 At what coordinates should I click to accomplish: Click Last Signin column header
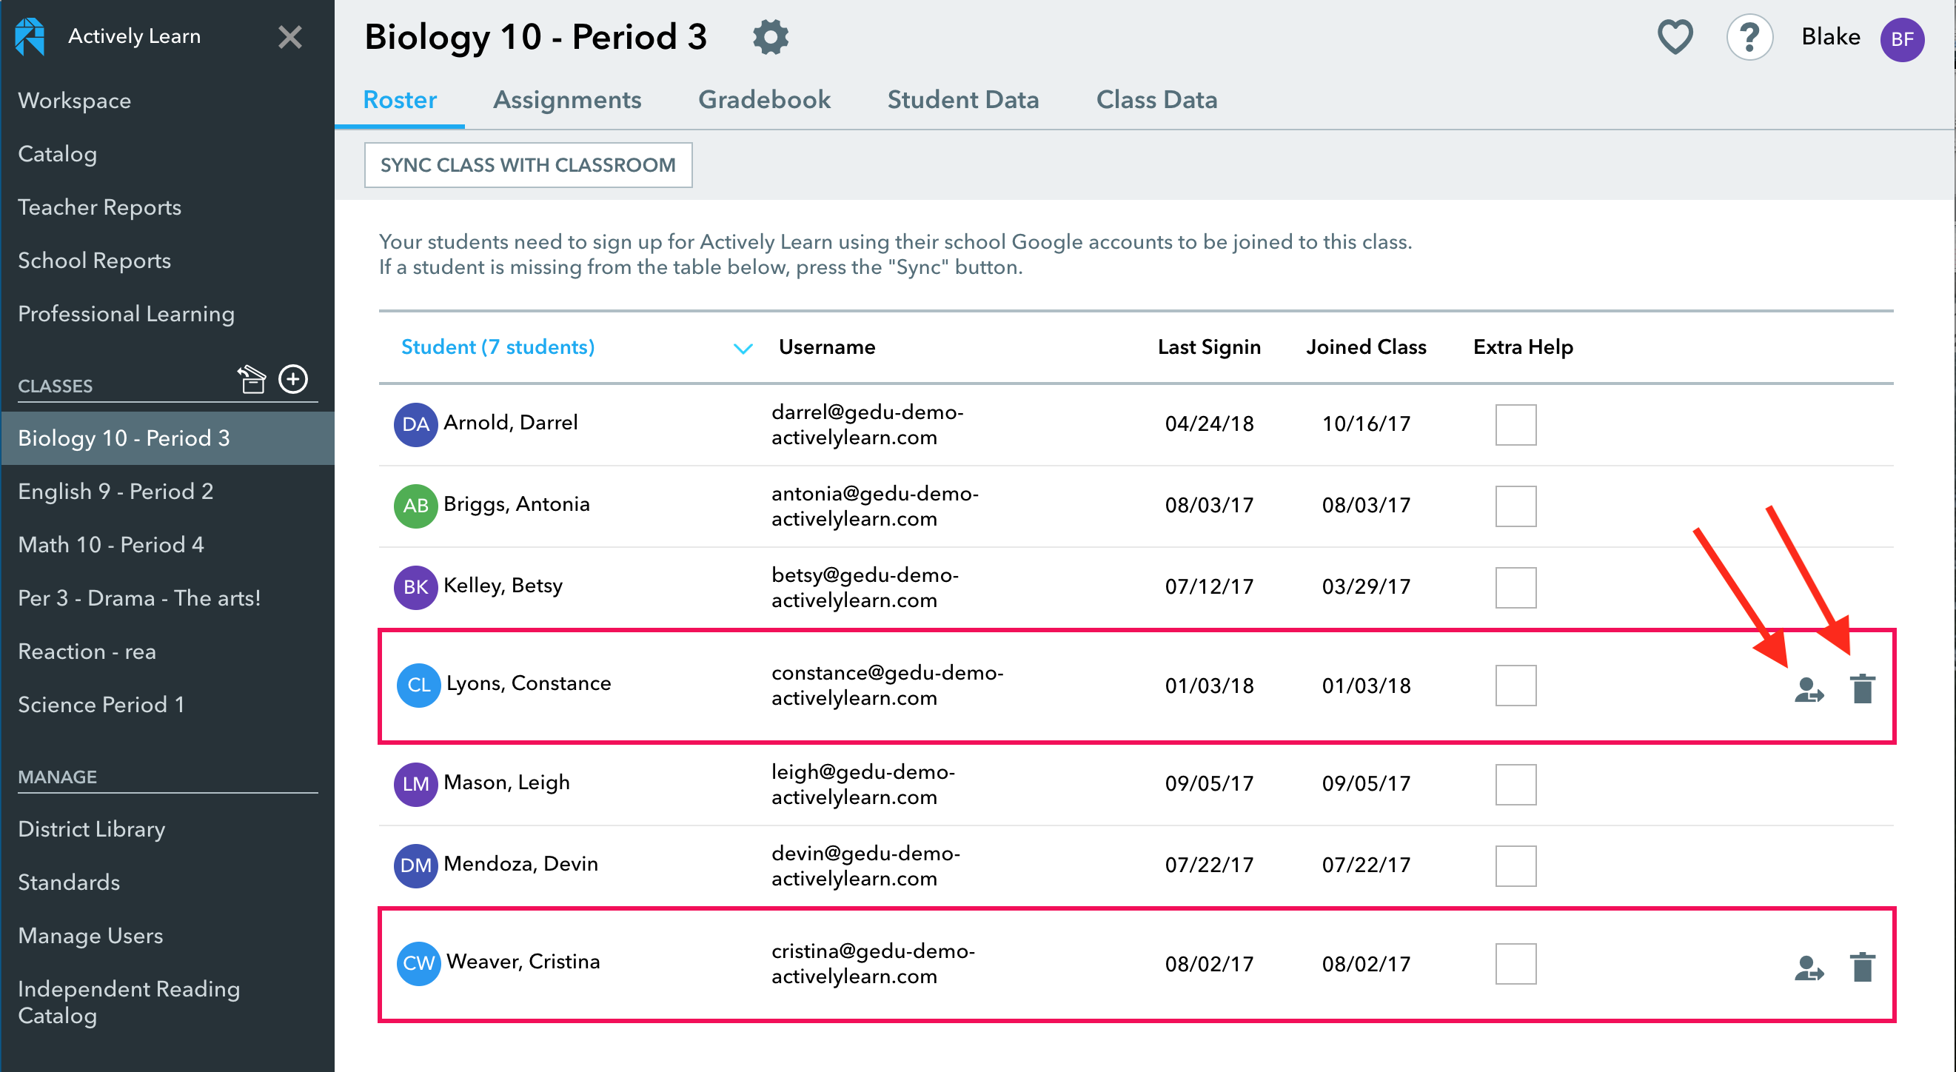click(x=1209, y=347)
